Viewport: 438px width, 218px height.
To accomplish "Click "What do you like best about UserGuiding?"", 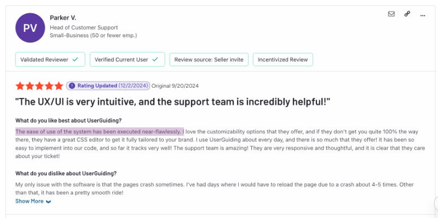I will click(x=68, y=121).
